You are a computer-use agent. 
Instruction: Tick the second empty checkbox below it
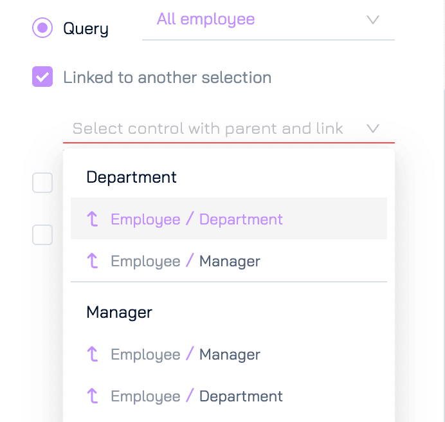pos(42,235)
